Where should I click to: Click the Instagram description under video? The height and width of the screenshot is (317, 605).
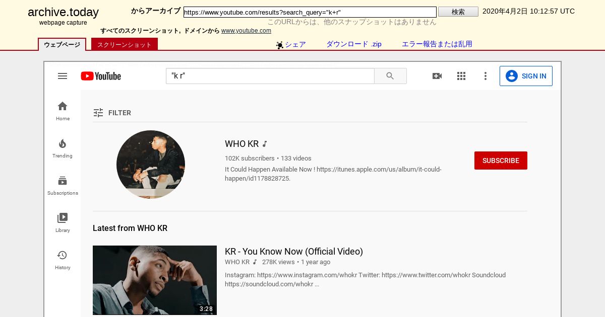pos(365,280)
